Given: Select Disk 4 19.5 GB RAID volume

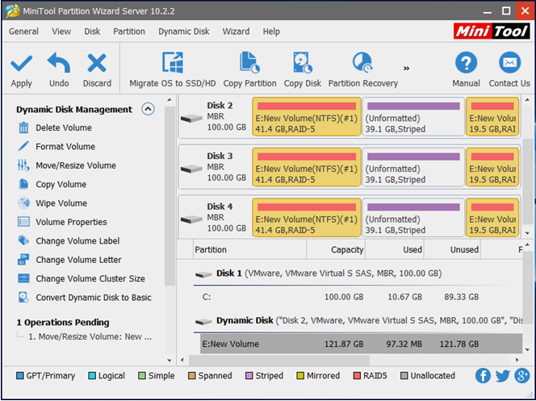Looking at the screenshot, I should [492, 218].
